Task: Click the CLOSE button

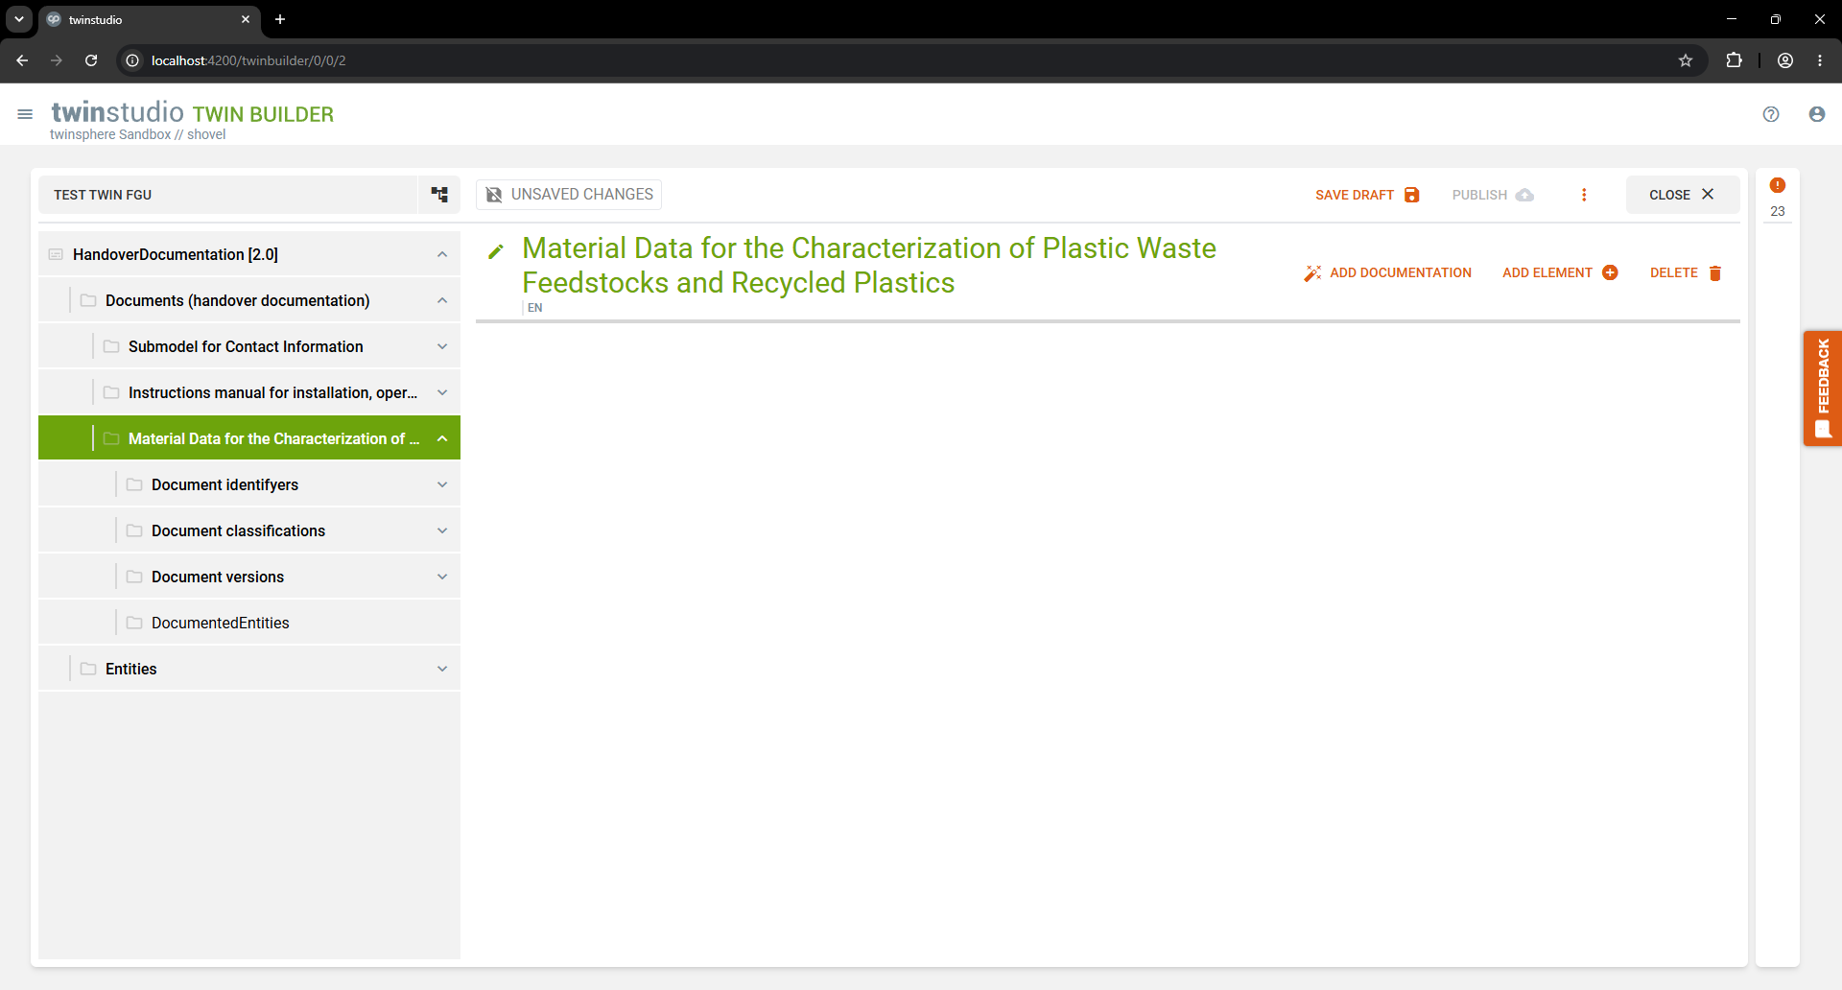Action: [x=1682, y=195]
